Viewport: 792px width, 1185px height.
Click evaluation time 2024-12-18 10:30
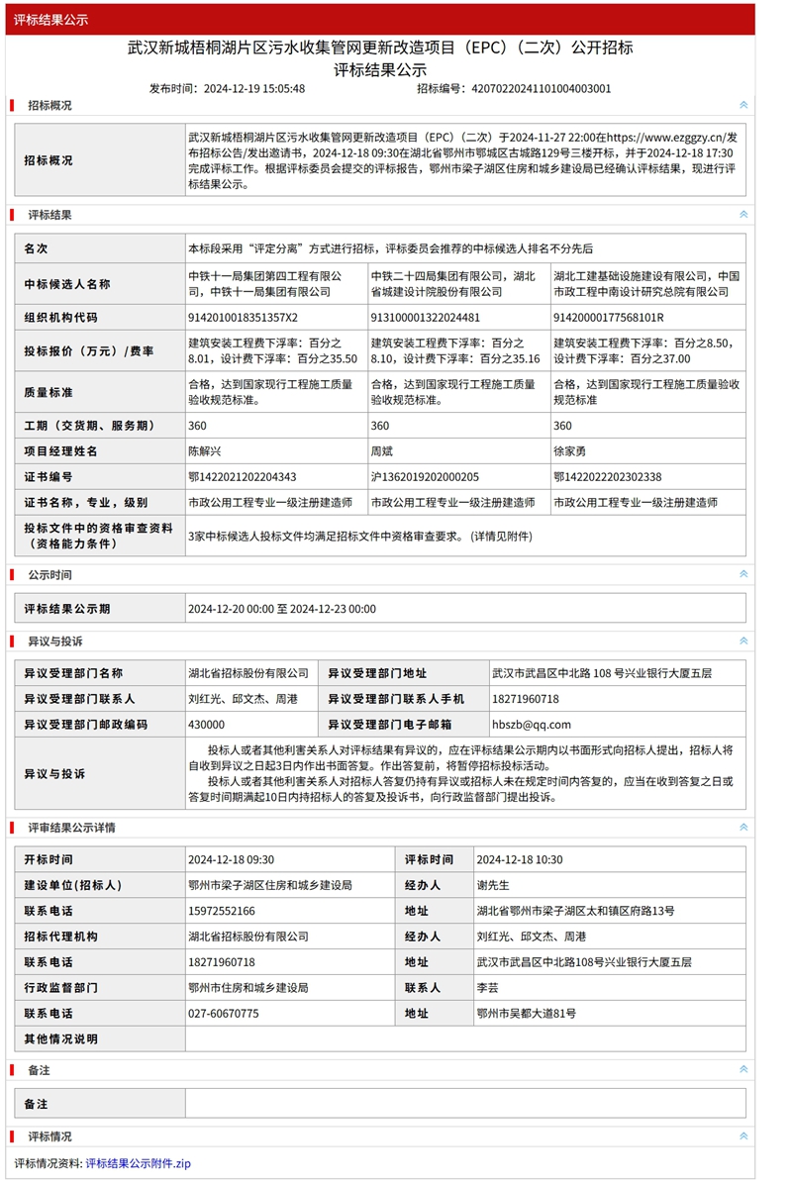(x=519, y=859)
